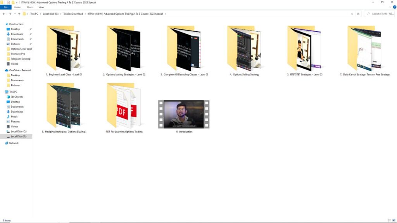
Task: Go up one folder level
Action: (19, 14)
